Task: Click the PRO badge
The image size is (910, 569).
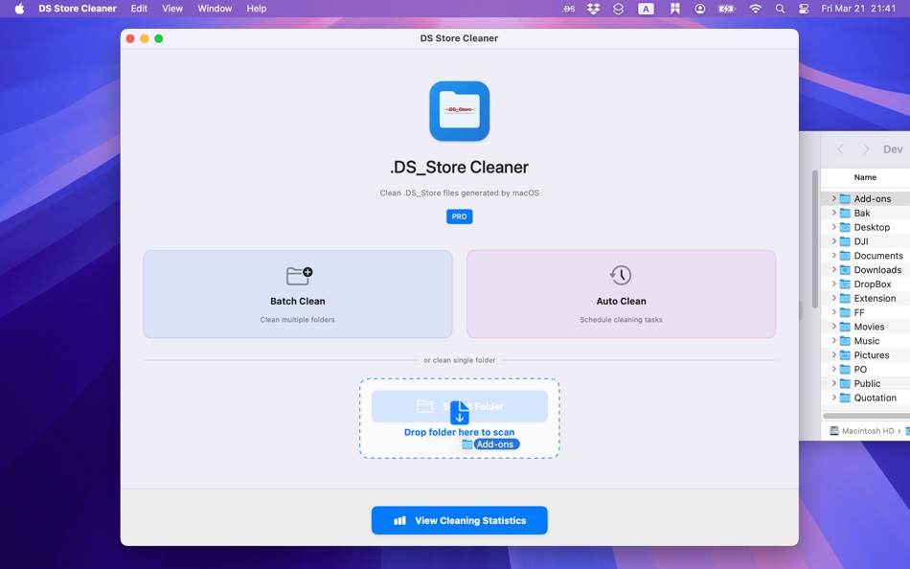Action: pos(459,216)
